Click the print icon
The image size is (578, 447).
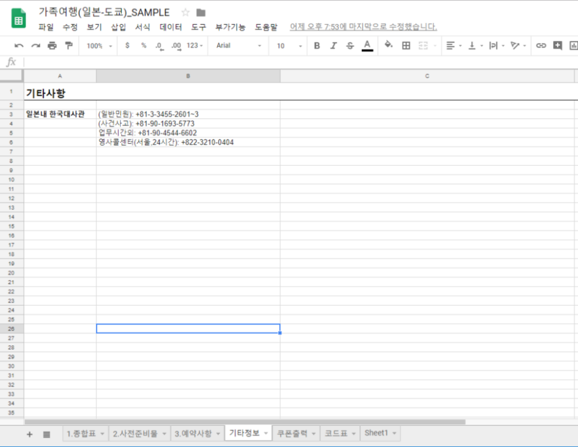(x=52, y=46)
